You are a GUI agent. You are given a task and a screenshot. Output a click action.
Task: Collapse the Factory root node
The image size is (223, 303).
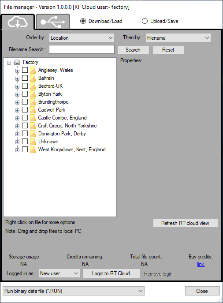pyautogui.click(x=9, y=63)
